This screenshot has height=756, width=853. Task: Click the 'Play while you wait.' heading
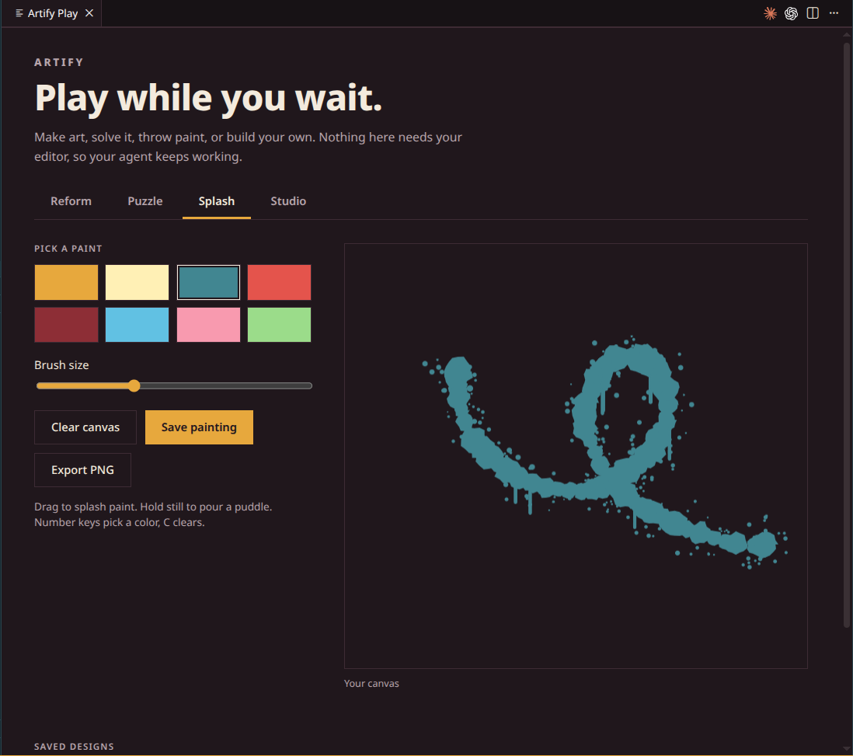click(208, 99)
